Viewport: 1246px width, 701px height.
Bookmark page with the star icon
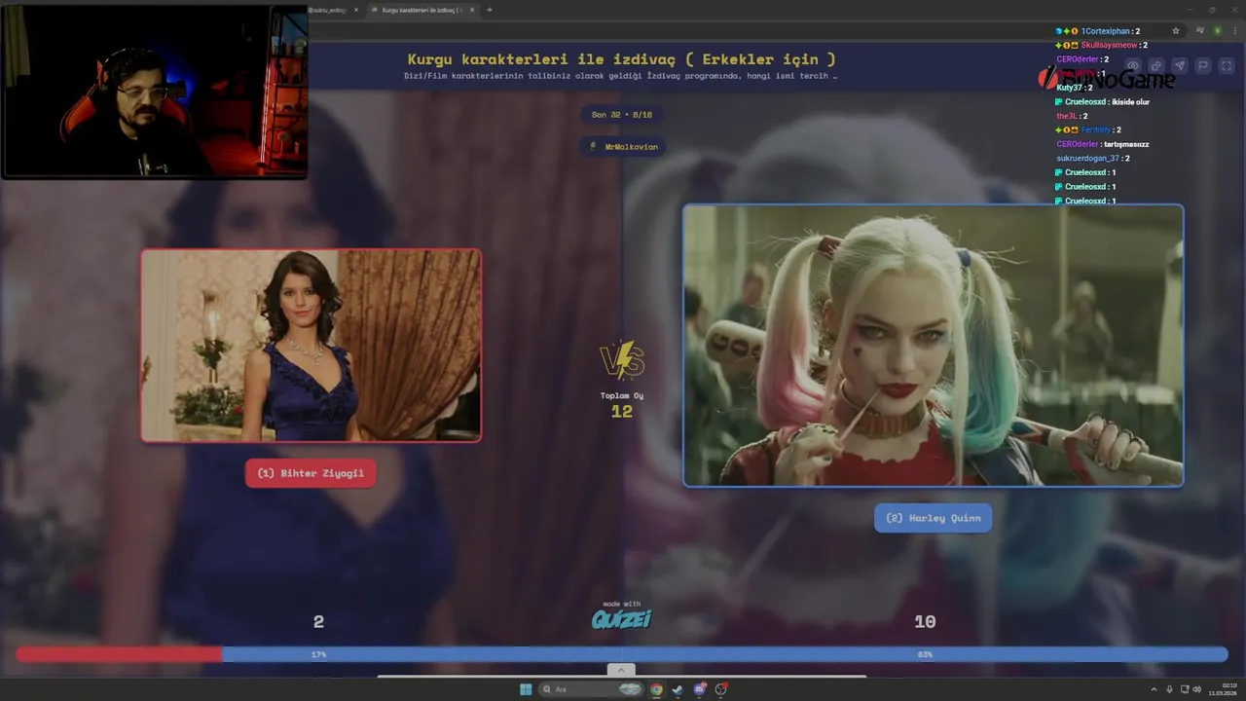pos(1176,31)
